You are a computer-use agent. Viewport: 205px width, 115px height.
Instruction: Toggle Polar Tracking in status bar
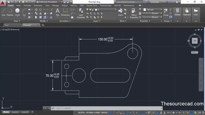(x=128, y=112)
